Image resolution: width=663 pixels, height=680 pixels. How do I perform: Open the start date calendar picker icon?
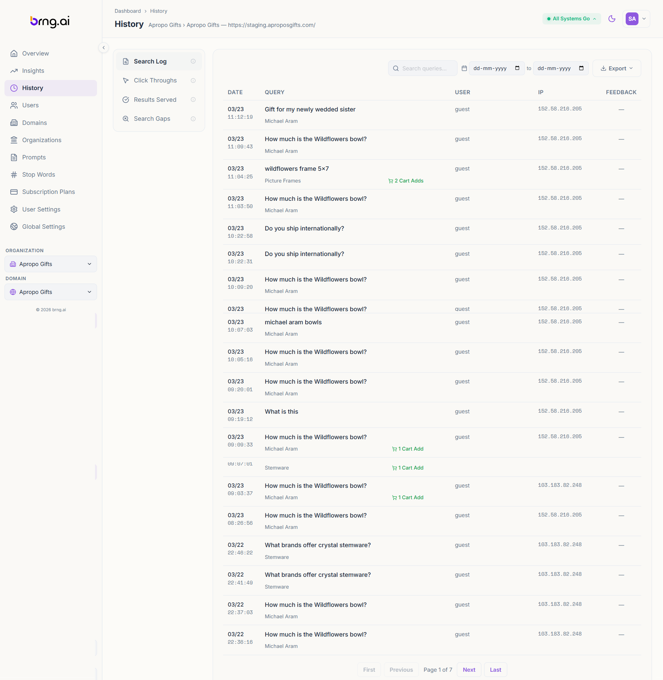tap(517, 68)
